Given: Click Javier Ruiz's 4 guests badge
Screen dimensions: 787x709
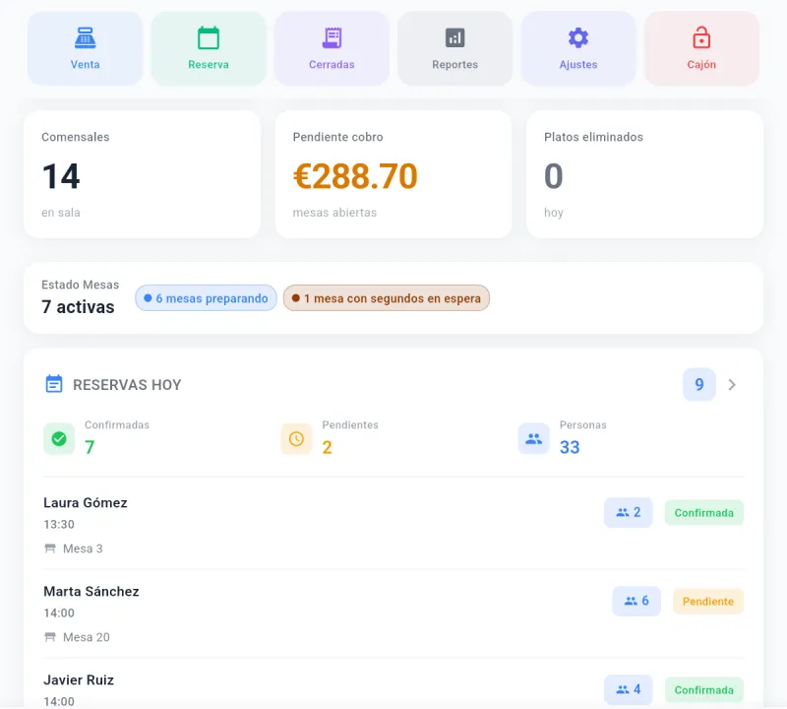Looking at the screenshot, I should coord(629,689).
